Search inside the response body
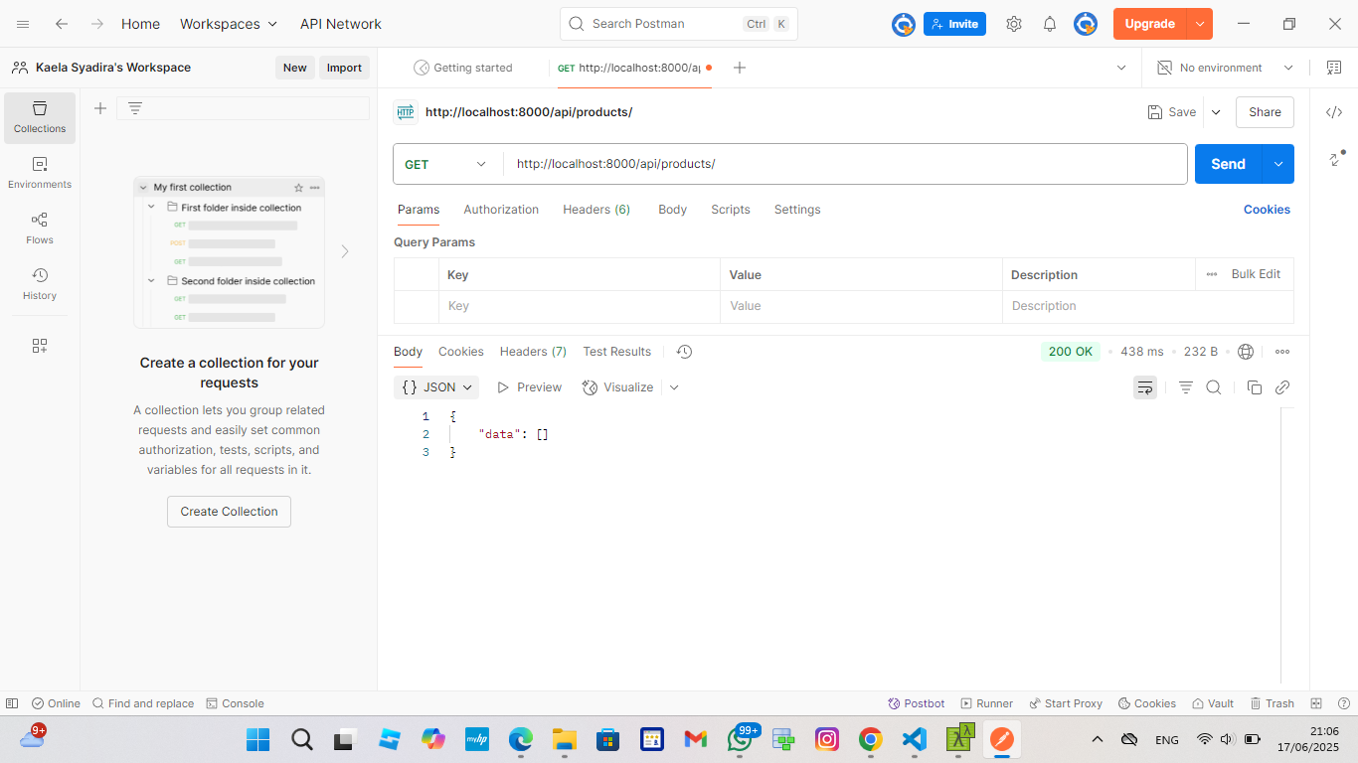The image size is (1358, 763). [1213, 387]
